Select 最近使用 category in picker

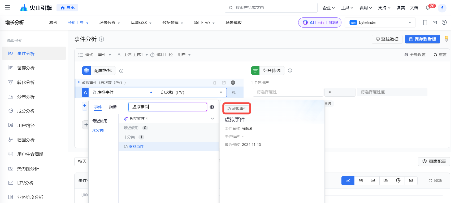pyautogui.click(x=100, y=121)
